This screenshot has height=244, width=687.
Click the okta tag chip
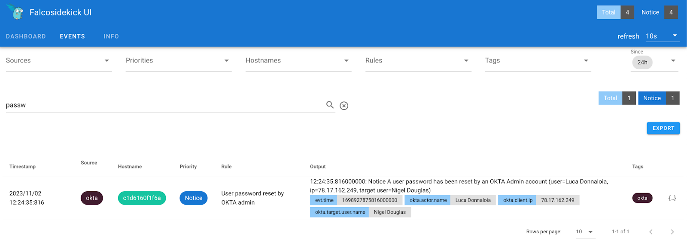tap(642, 198)
